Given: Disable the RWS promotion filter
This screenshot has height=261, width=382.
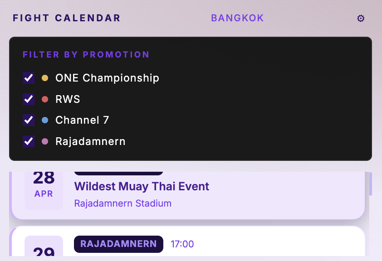Looking at the screenshot, I should 29,99.
